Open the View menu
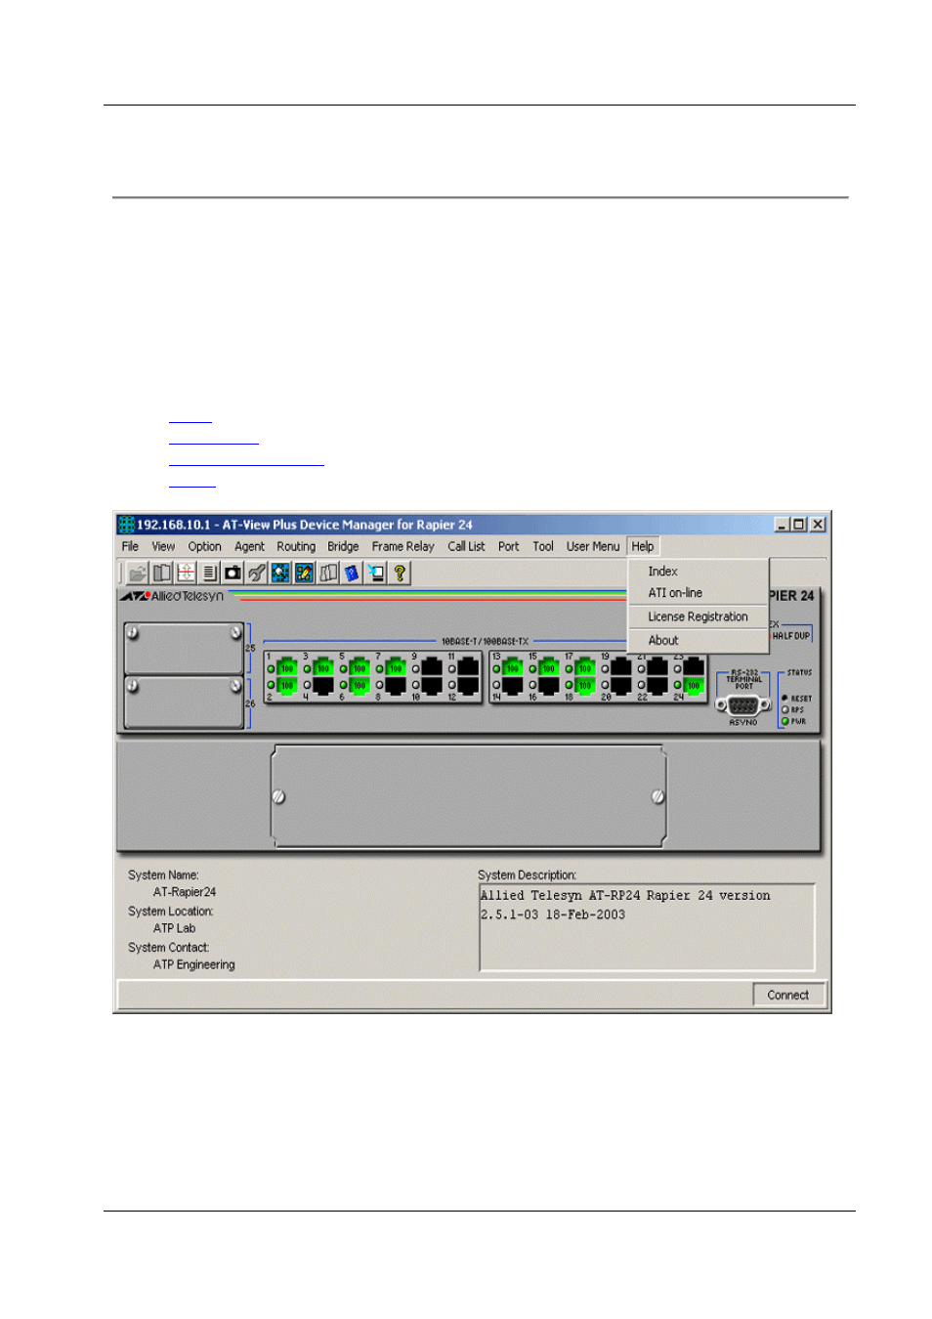This screenshot has height=1319, width=932. click(163, 546)
